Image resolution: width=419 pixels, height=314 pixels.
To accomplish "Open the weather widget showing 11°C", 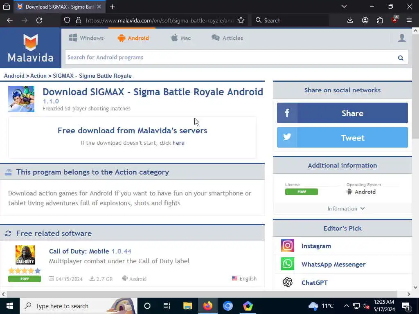I will (x=321, y=306).
